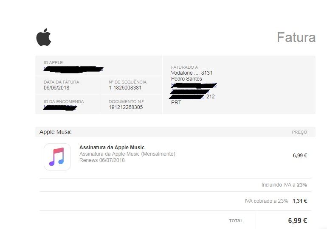
Task: Click the IVA cobrado amount 1,31 €
Action: click(x=300, y=201)
